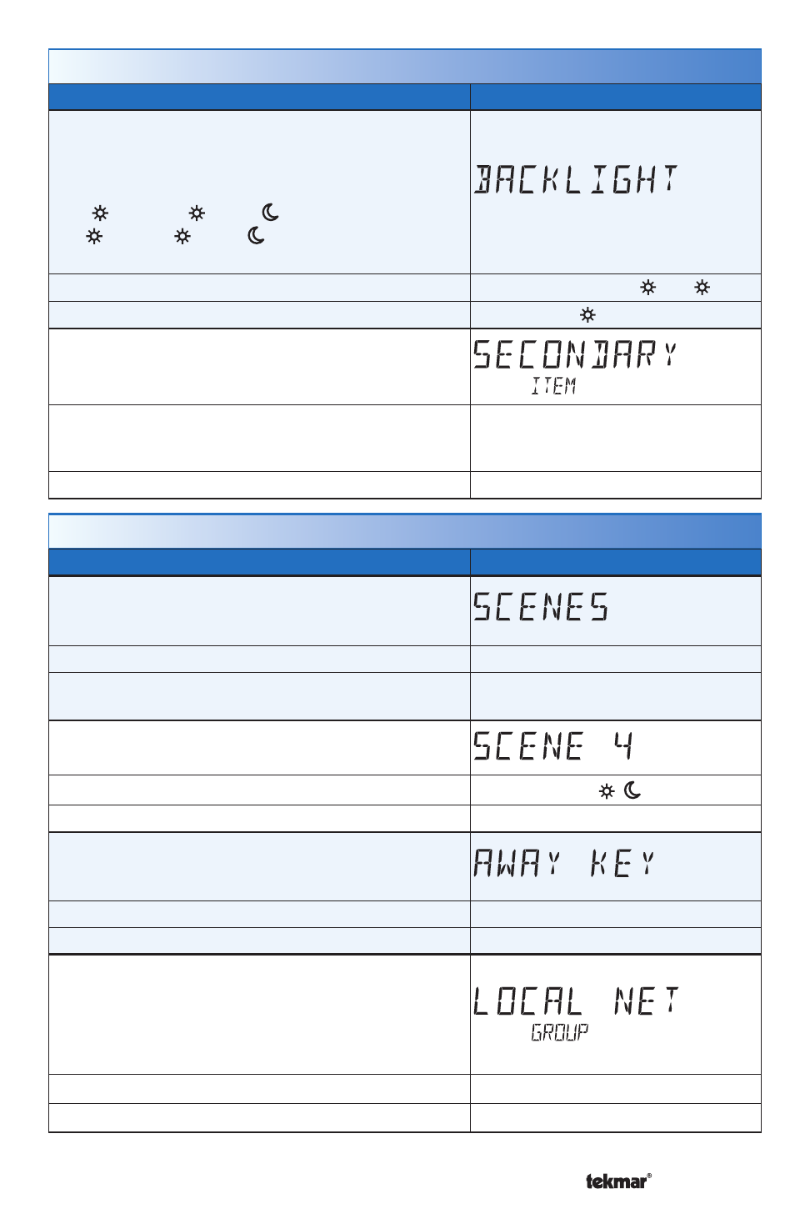Click the leftmost sun icon in upper BACKLIGHT icon row
795x1229 pixels.
pos(100,213)
